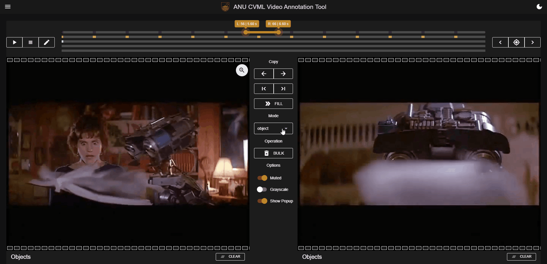This screenshot has height=264, width=547.
Task: Start video playback with play button
Action: 14,42
